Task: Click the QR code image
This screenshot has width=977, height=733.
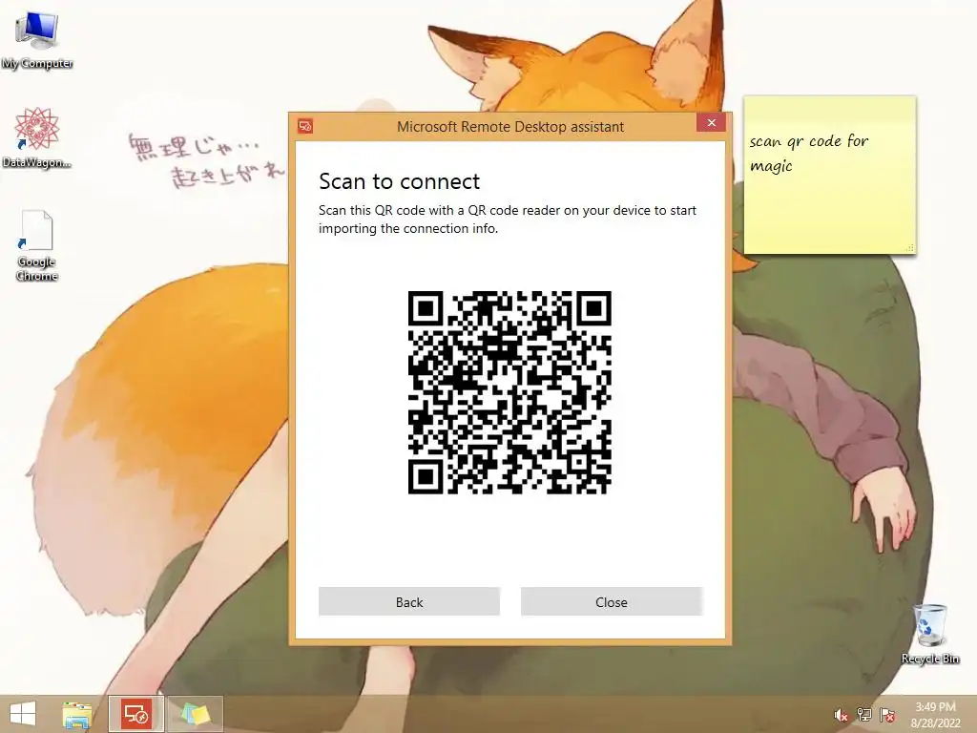Action: click(509, 392)
